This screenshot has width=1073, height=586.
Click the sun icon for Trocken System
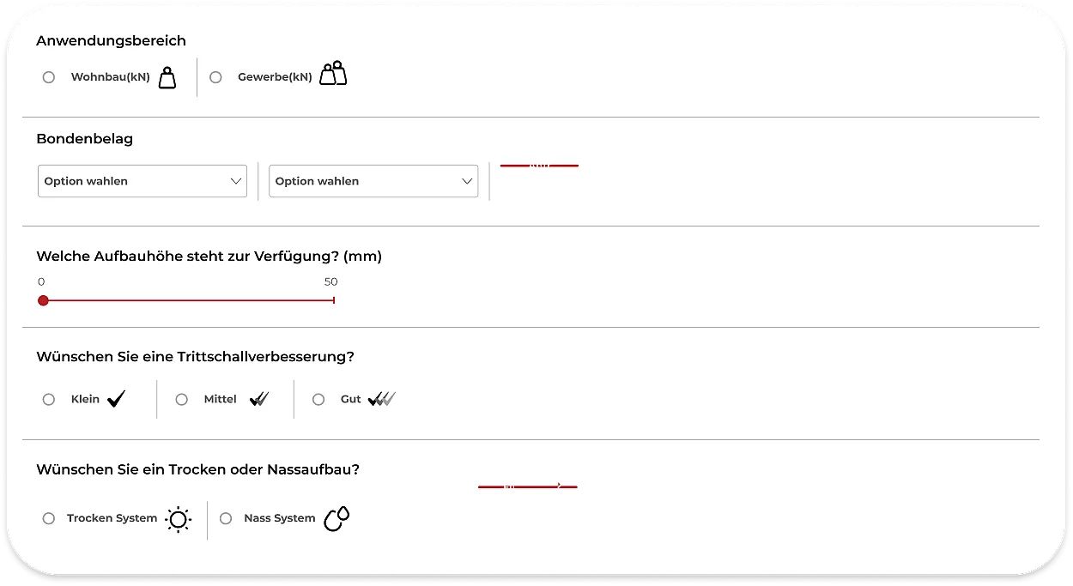[x=178, y=519]
